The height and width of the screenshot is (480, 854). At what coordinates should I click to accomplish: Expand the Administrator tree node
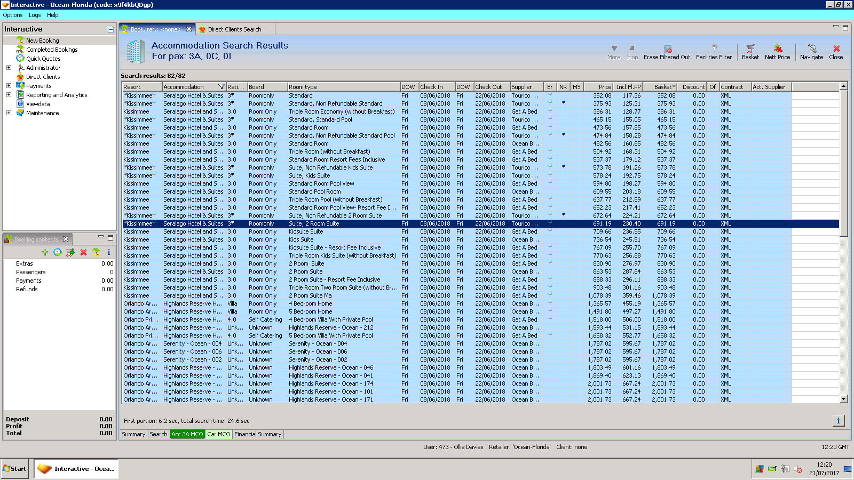click(x=9, y=68)
